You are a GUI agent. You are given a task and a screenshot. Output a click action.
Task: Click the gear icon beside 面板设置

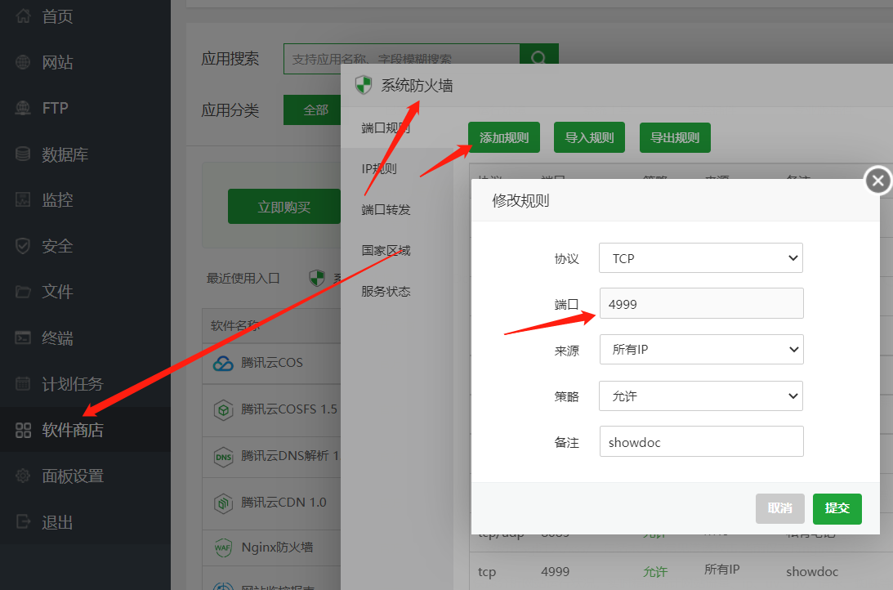23,476
